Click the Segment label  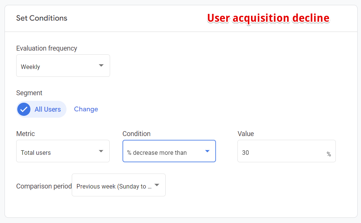click(x=29, y=93)
